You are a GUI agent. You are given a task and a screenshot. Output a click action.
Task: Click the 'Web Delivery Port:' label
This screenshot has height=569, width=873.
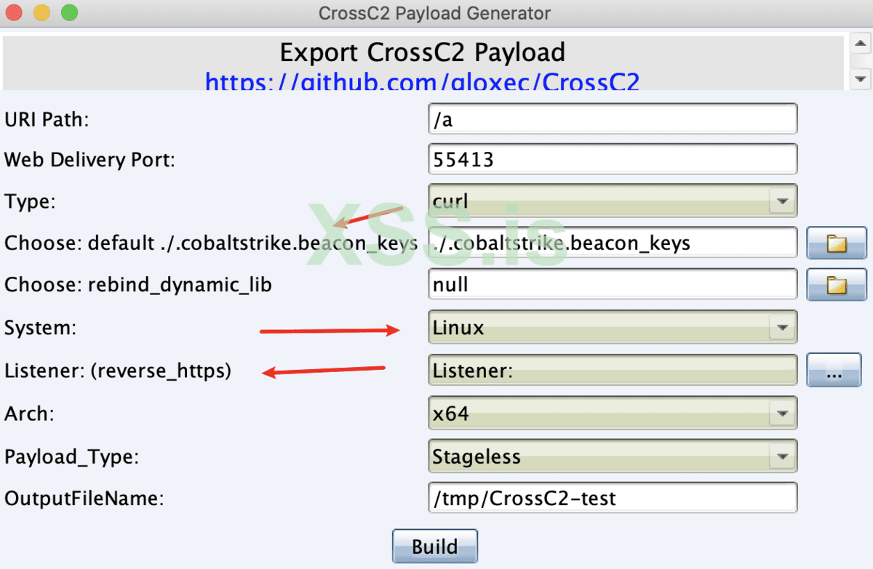coord(89,160)
